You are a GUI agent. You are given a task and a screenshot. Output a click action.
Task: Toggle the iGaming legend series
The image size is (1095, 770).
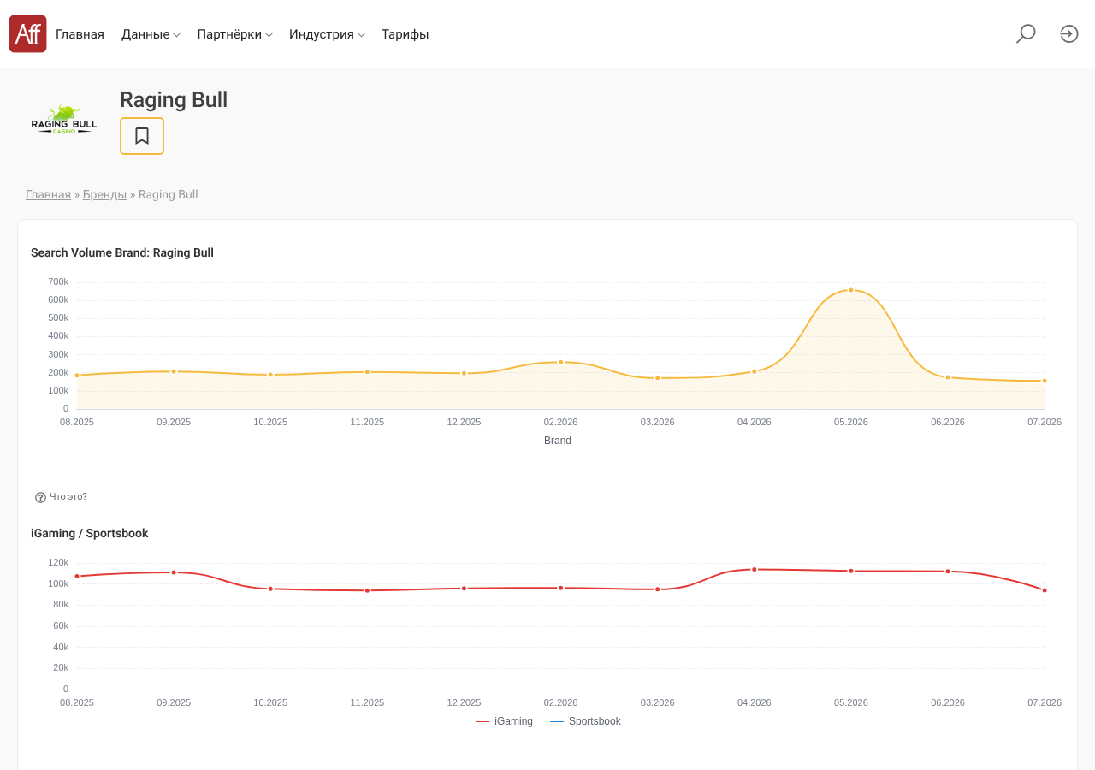tap(504, 721)
